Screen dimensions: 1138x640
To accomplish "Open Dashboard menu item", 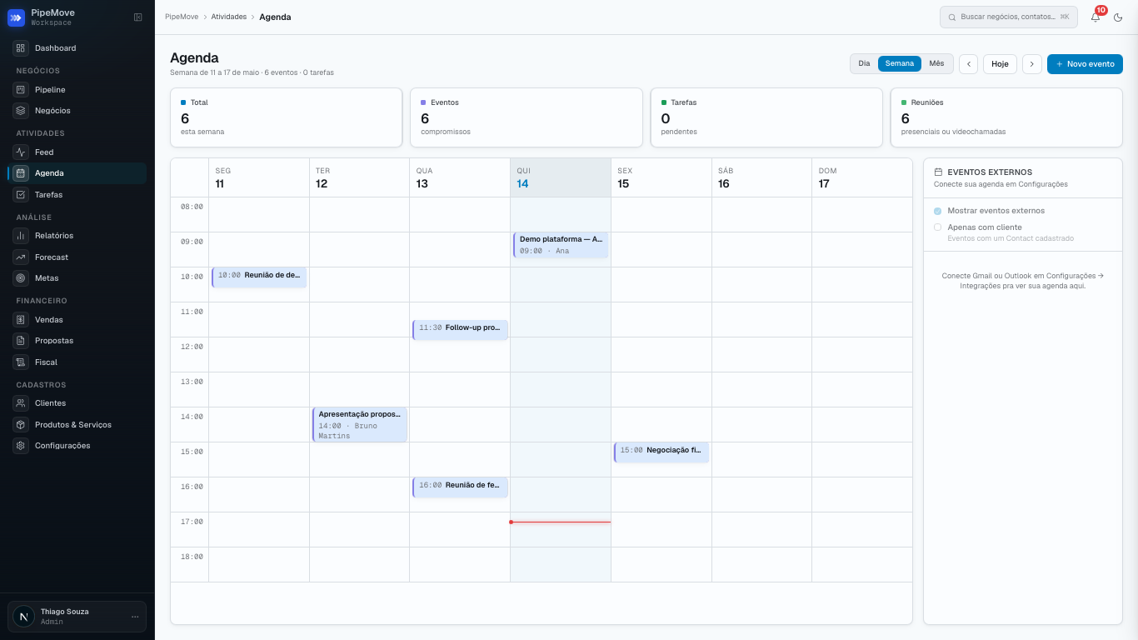I will click(x=77, y=48).
